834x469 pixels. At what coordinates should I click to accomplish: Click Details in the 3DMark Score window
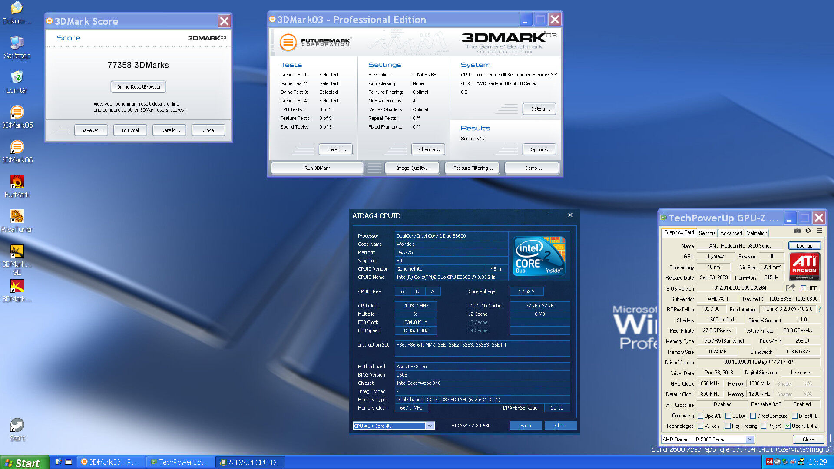pos(170,130)
